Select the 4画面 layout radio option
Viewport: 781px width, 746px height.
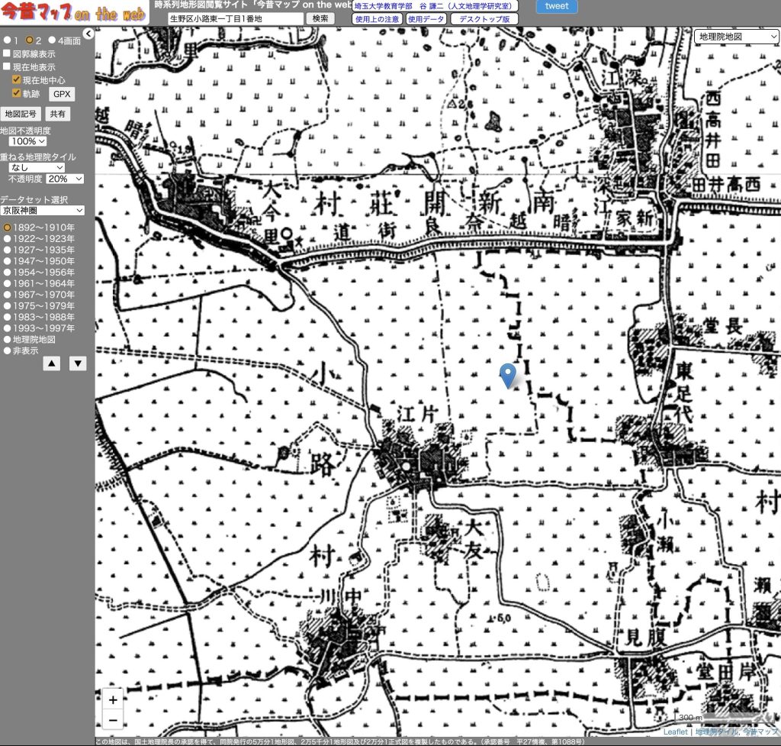click(x=52, y=41)
